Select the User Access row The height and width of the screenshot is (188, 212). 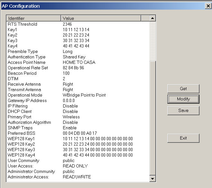(x=78, y=166)
